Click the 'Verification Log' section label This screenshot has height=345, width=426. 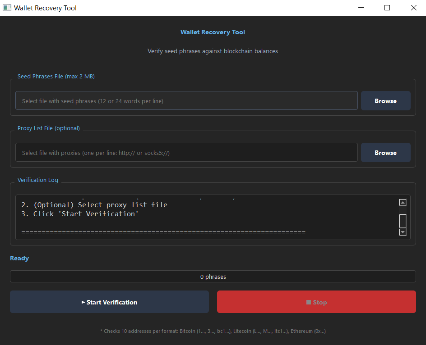pyautogui.click(x=38, y=180)
